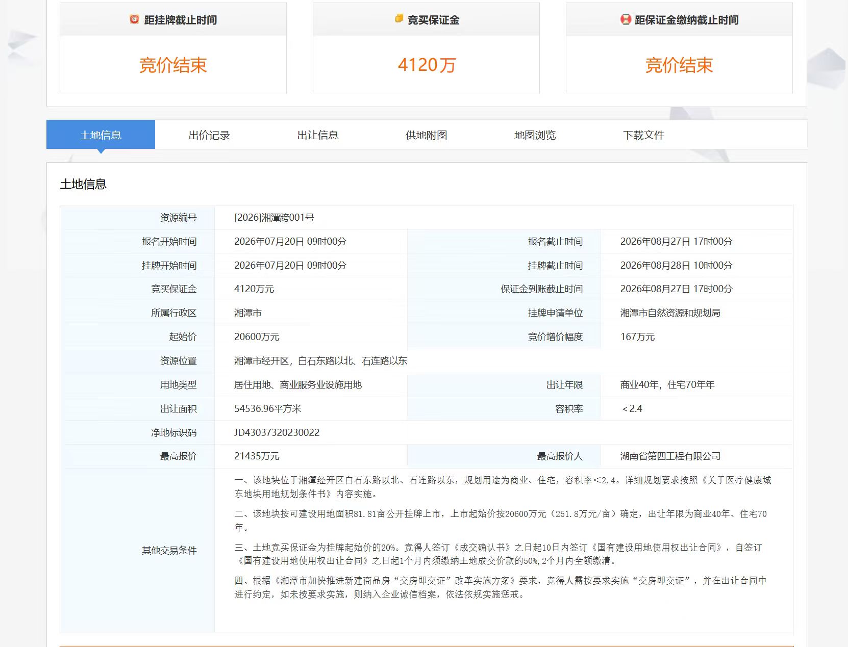Image resolution: width=848 pixels, height=647 pixels.
Task: Open the 出让信息 tab
Action: 318,135
